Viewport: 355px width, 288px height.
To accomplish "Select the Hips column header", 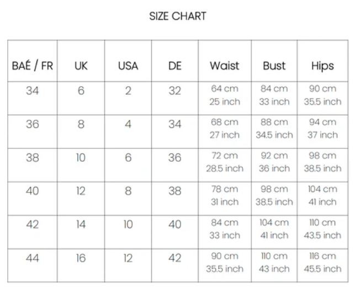I will tap(322, 66).
